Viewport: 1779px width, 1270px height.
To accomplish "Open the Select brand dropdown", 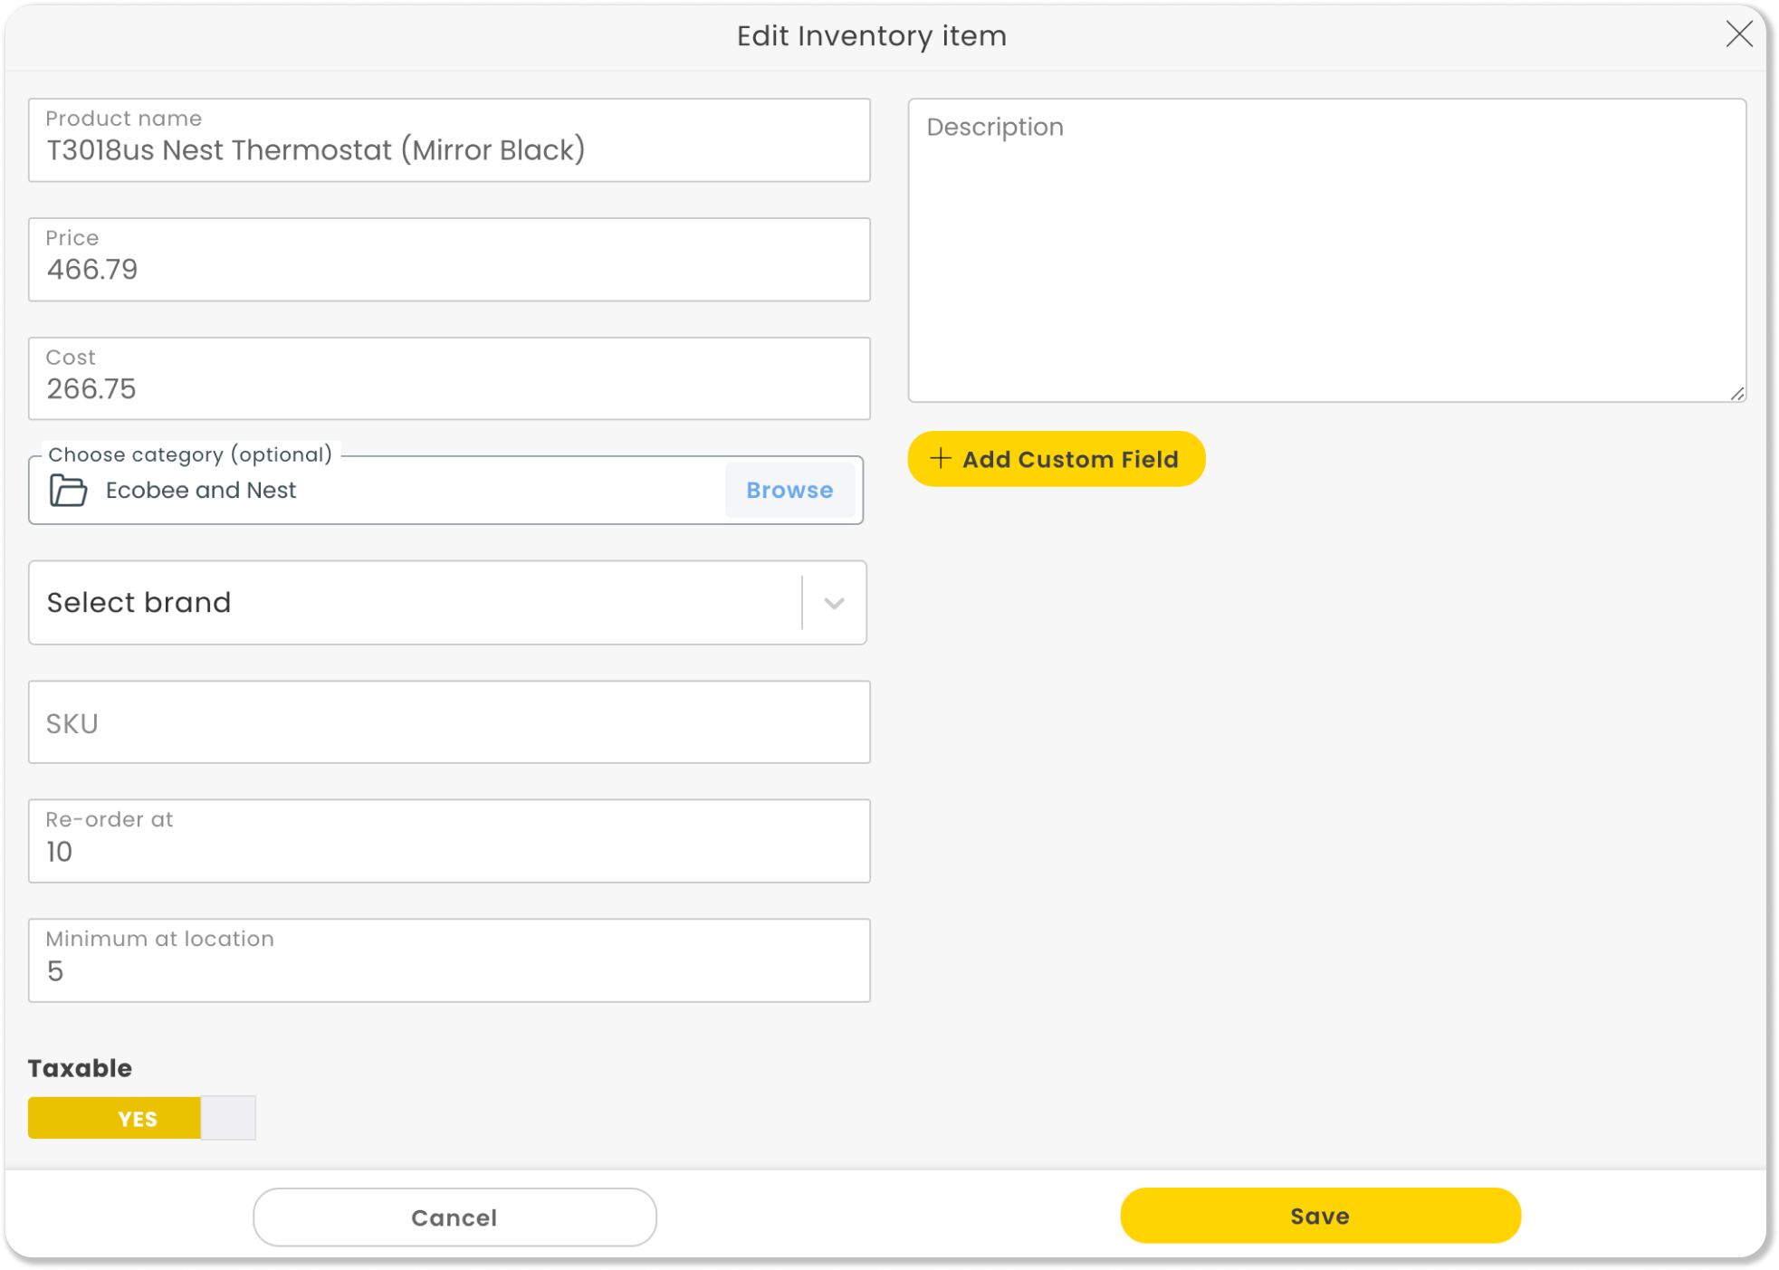I will (450, 603).
